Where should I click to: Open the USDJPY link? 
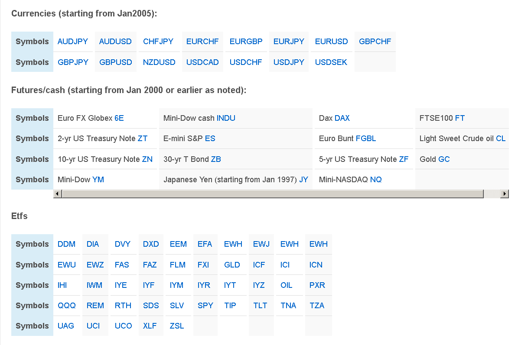[x=289, y=62]
